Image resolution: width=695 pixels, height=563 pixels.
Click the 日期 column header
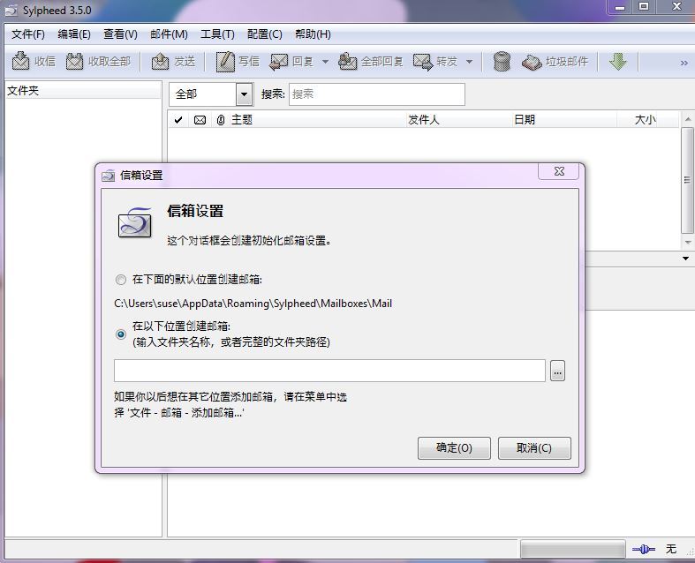(x=564, y=120)
